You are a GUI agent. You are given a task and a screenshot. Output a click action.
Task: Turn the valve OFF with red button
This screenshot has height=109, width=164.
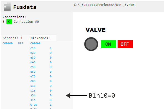click(x=125, y=44)
